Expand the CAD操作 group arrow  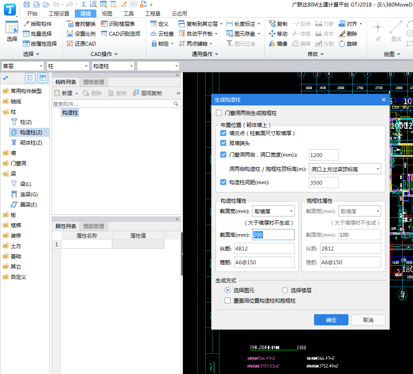pos(116,54)
